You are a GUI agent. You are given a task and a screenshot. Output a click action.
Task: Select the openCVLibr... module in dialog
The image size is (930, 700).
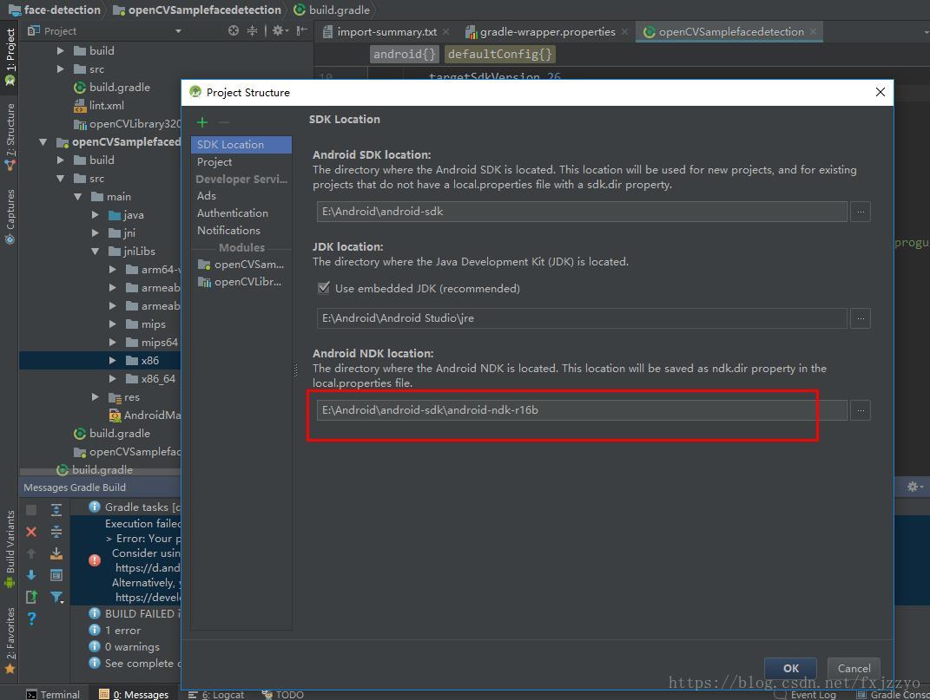pyautogui.click(x=241, y=282)
